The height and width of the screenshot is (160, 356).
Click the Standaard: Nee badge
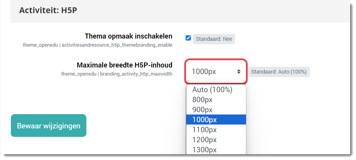pyautogui.click(x=214, y=39)
